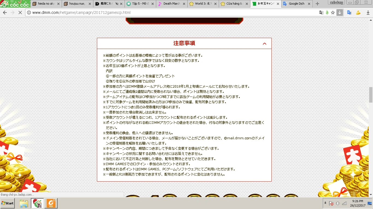
Task: Mute the 艦隊これ tab audio
Action: [x=117, y=4]
